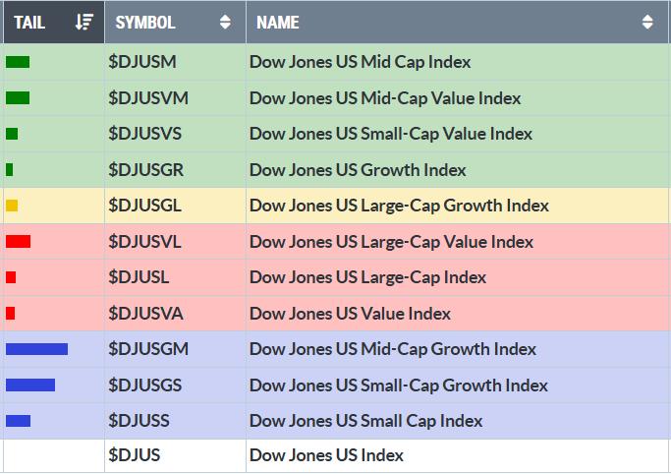Open the $DJUSGR symbol row
Screen dimensions: 671x474
click(145, 170)
